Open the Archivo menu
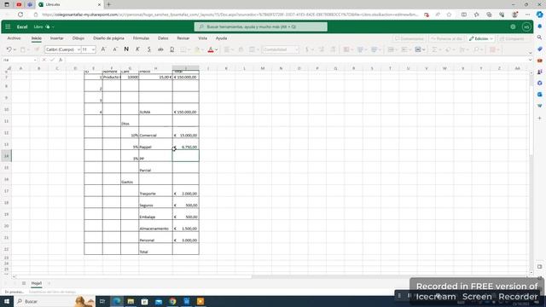The width and height of the screenshot is (546, 307). [14, 38]
